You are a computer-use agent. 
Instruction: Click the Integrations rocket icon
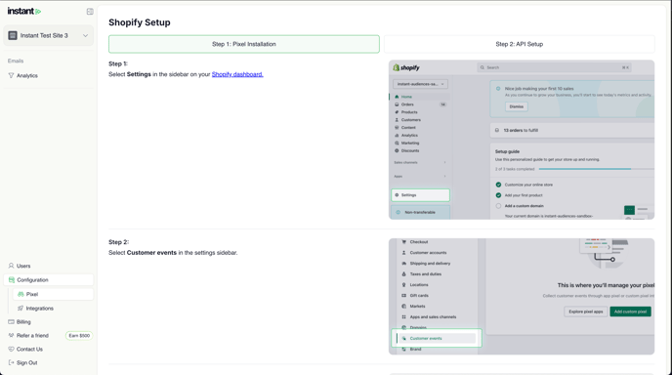[x=21, y=309]
